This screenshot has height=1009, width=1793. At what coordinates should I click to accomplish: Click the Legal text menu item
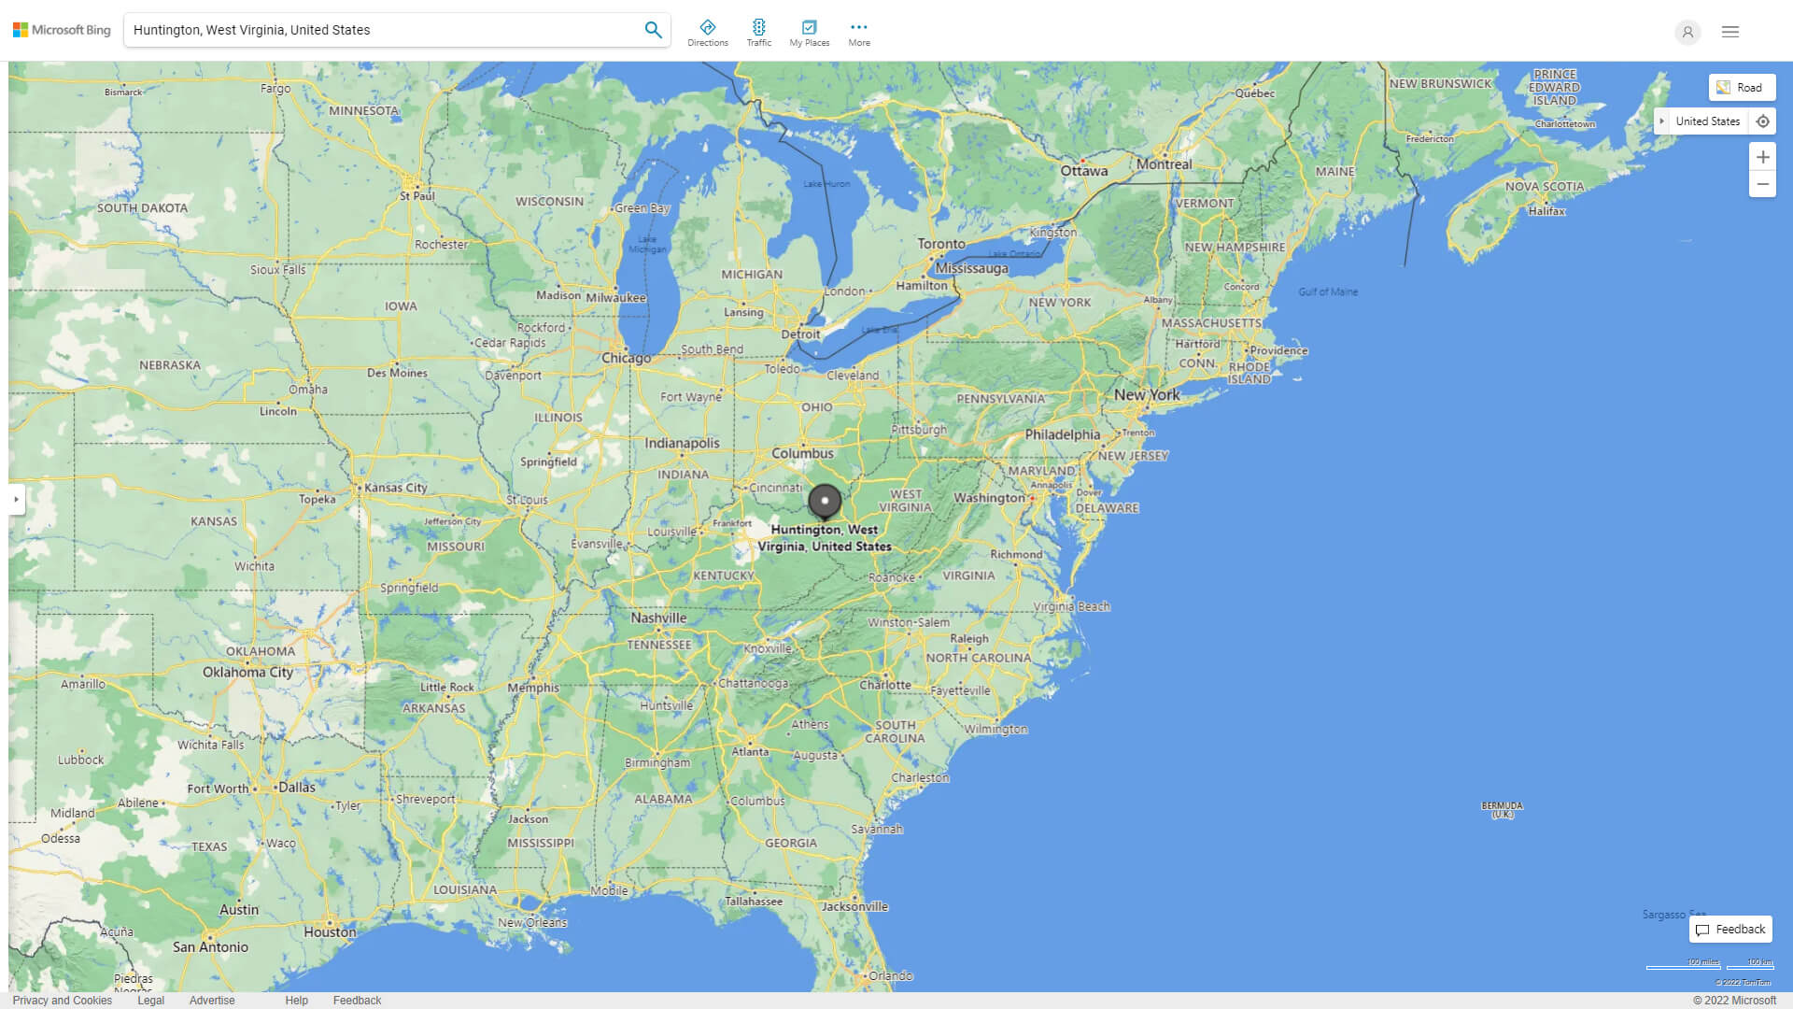[150, 1001]
